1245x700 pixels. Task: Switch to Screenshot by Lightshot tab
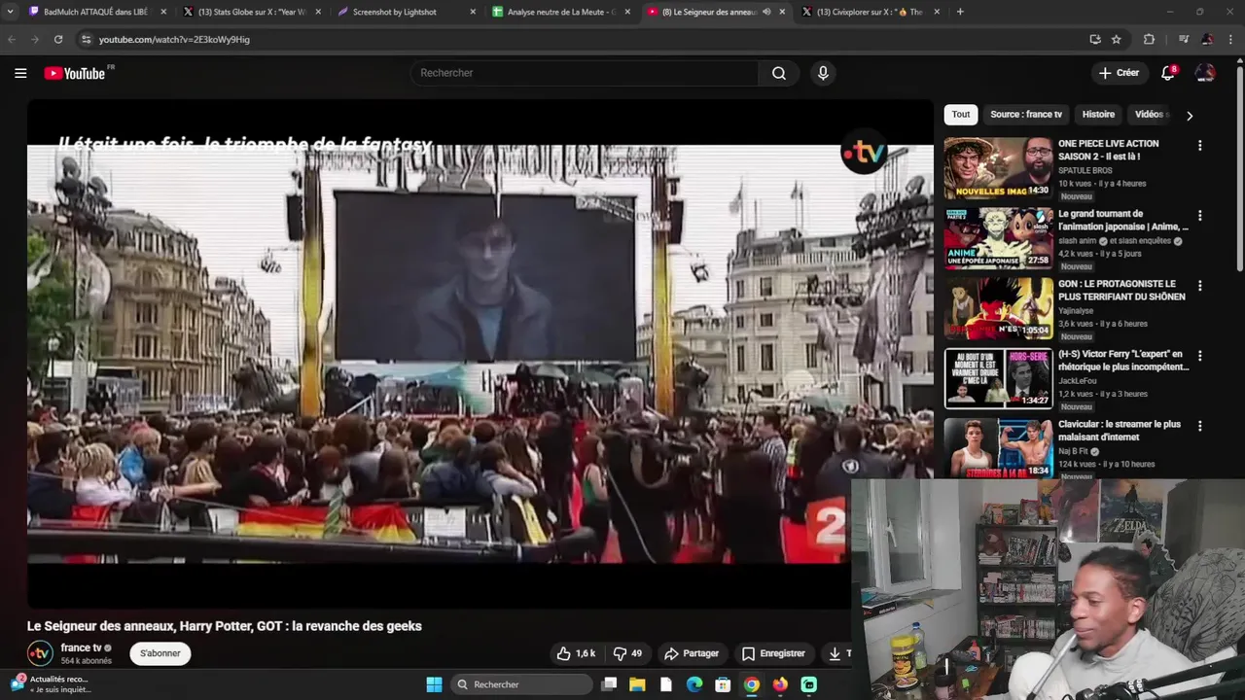[x=407, y=12]
